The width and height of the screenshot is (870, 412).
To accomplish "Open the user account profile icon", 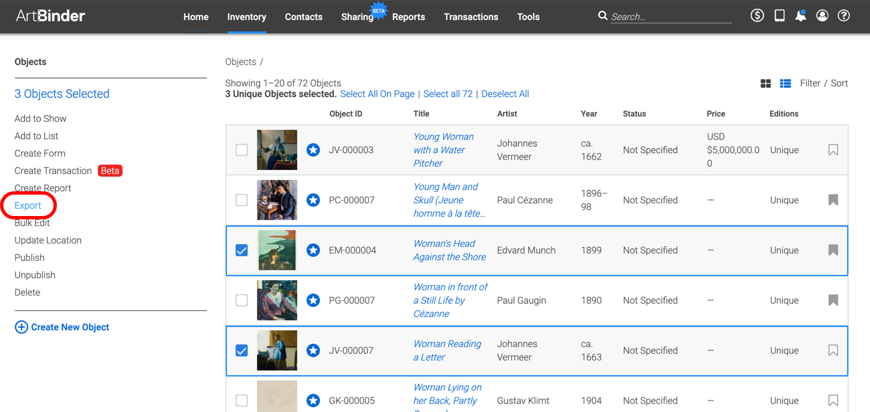I will pos(822,15).
